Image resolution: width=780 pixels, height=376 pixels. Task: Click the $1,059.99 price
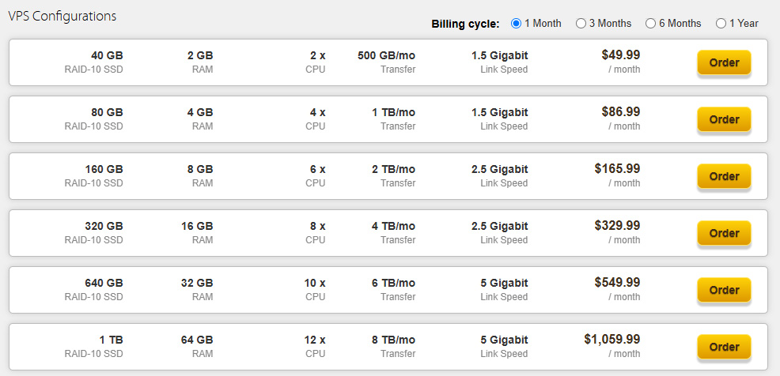point(612,339)
